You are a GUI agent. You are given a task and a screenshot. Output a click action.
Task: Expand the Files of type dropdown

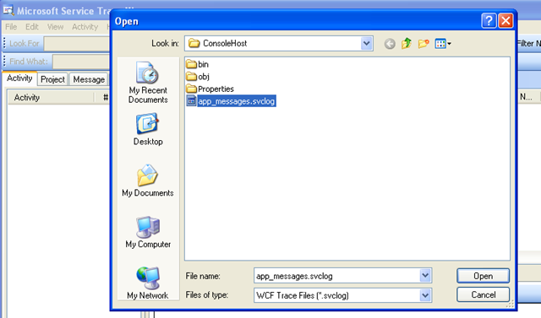point(425,295)
